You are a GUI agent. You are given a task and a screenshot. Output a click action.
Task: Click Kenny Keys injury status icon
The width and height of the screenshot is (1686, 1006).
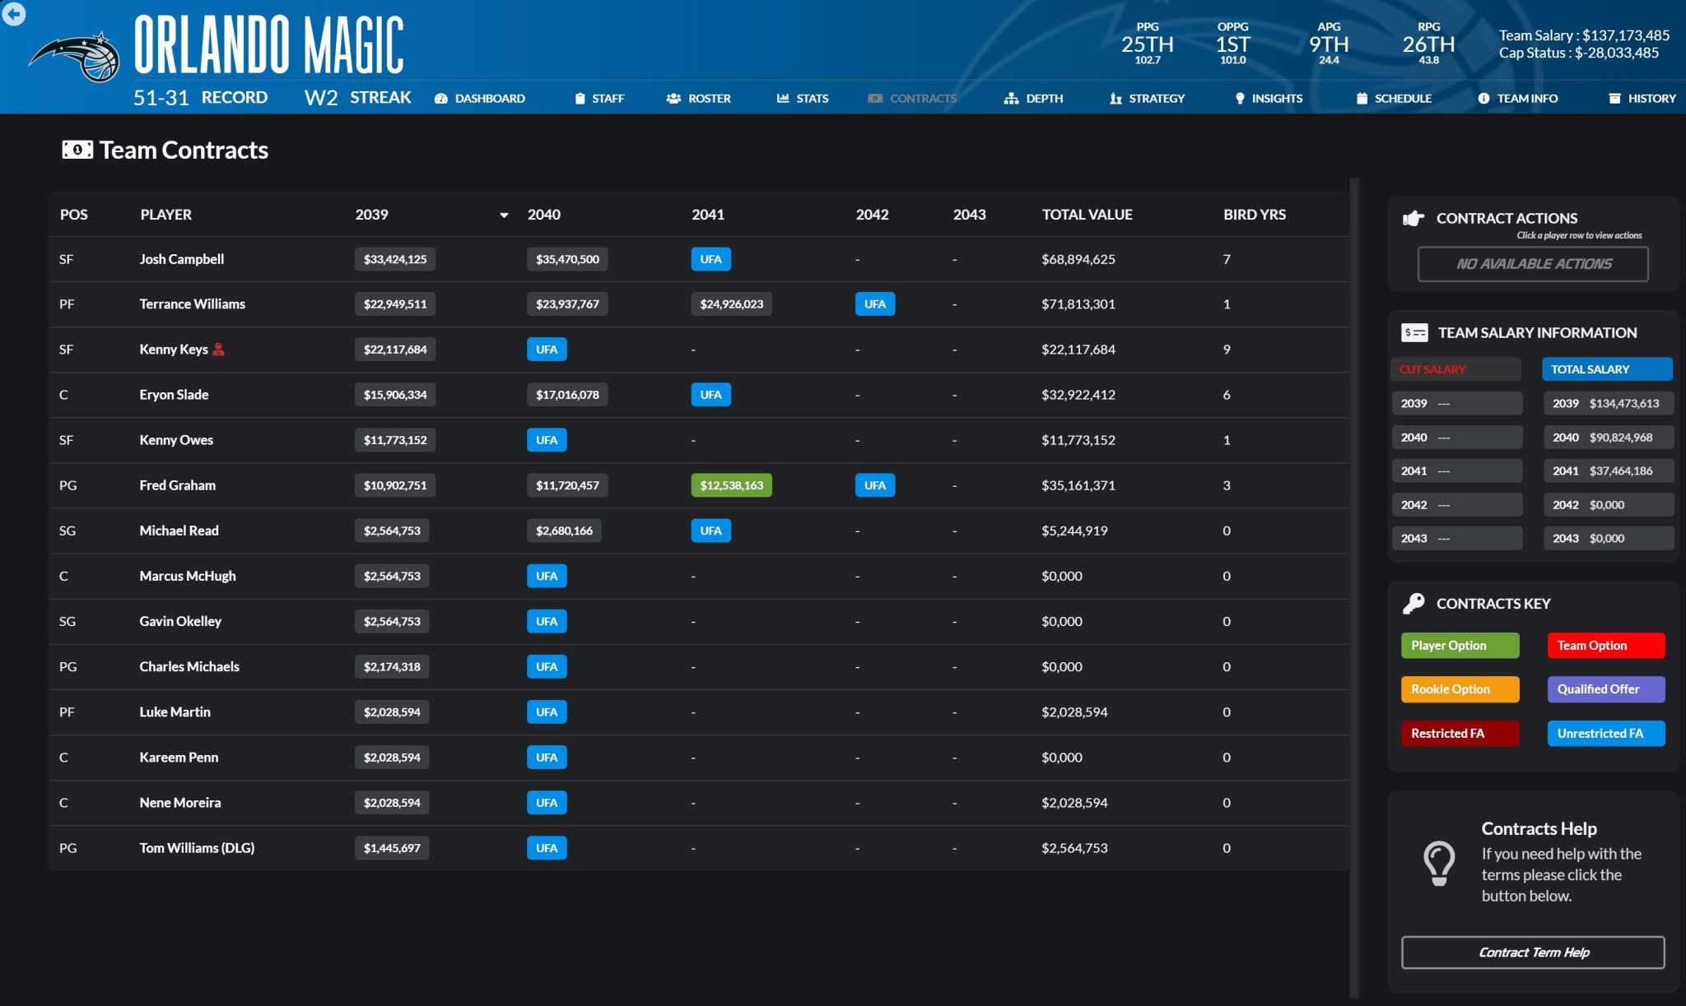218,349
